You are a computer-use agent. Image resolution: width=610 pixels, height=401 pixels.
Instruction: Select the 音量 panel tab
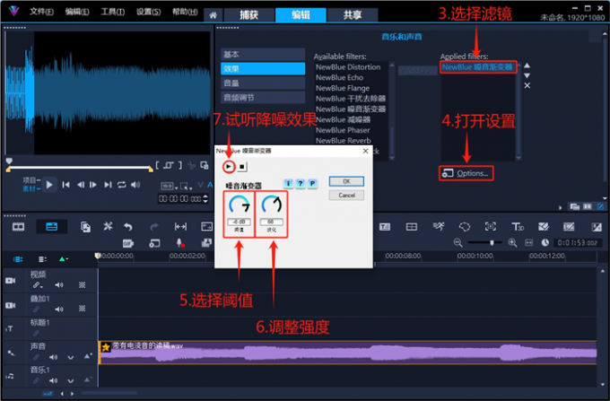click(x=263, y=83)
